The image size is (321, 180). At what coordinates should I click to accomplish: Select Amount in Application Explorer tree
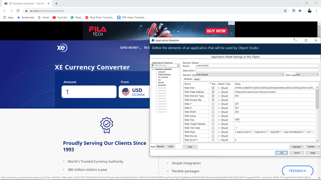[x=162, y=72]
